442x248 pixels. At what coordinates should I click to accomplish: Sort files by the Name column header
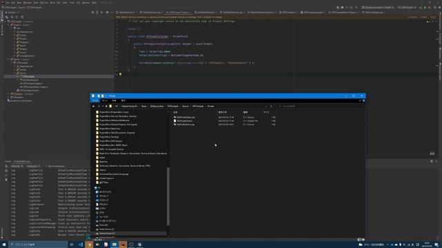click(x=175, y=112)
